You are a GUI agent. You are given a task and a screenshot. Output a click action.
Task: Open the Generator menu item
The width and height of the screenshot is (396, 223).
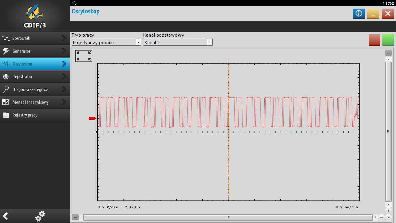click(35, 51)
